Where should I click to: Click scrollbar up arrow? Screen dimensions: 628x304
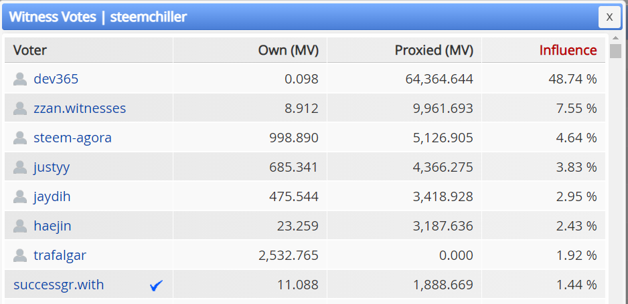(x=615, y=38)
